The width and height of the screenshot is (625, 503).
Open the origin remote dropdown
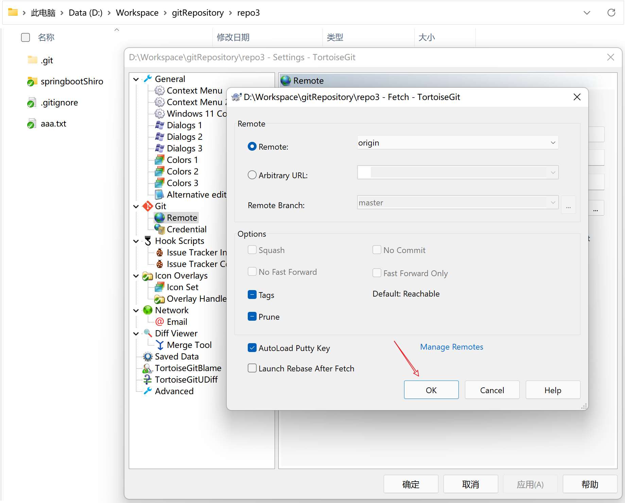click(553, 143)
